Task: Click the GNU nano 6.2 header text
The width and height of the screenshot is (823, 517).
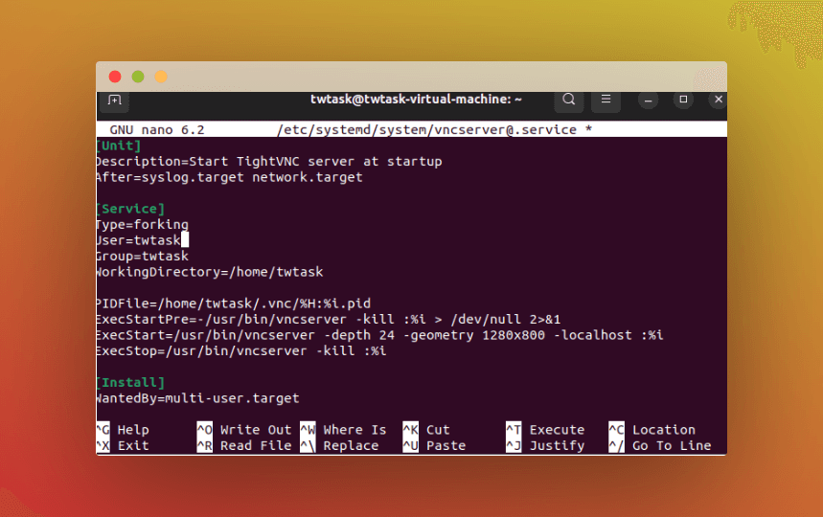Action: tap(157, 129)
